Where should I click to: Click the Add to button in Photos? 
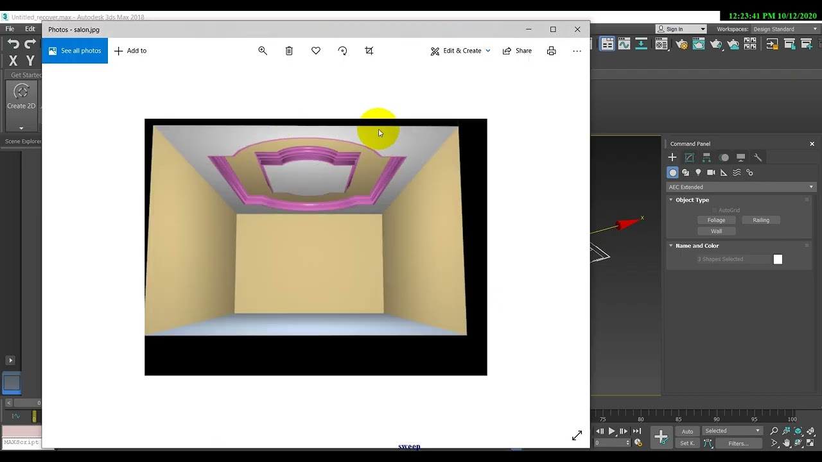[130, 51]
